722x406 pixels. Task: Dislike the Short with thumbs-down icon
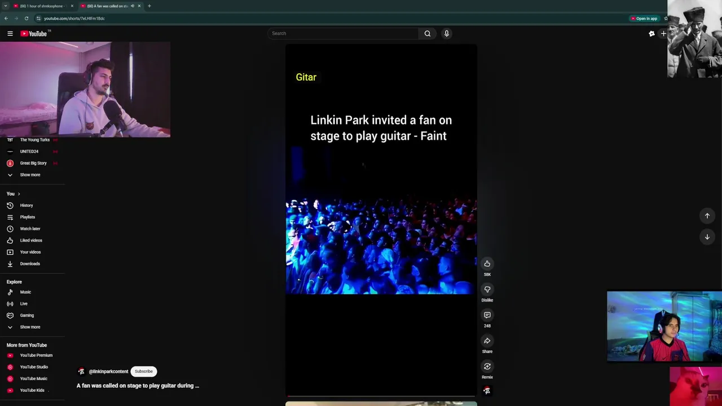(x=487, y=289)
